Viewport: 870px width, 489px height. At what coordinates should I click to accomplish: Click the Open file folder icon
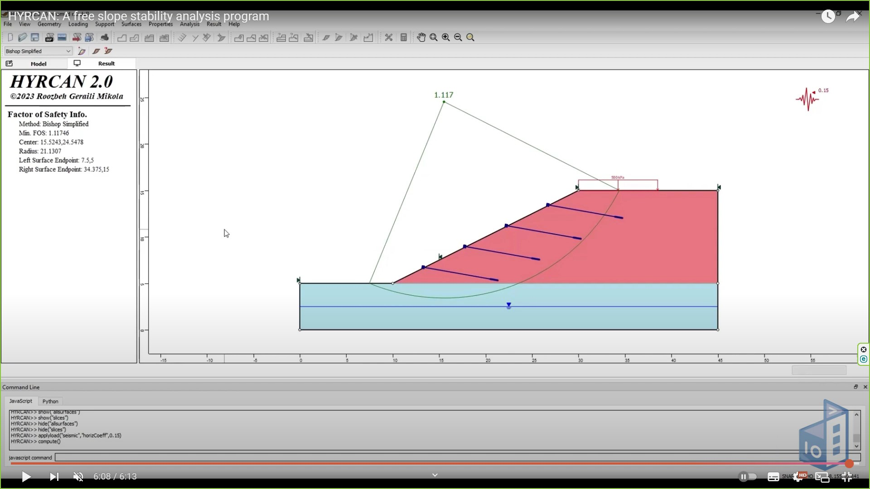(22, 38)
